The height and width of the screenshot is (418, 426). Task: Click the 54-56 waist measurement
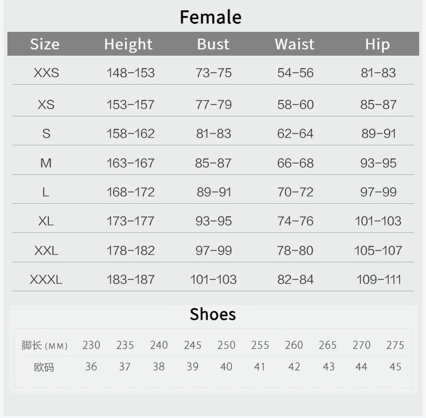click(x=295, y=73)
